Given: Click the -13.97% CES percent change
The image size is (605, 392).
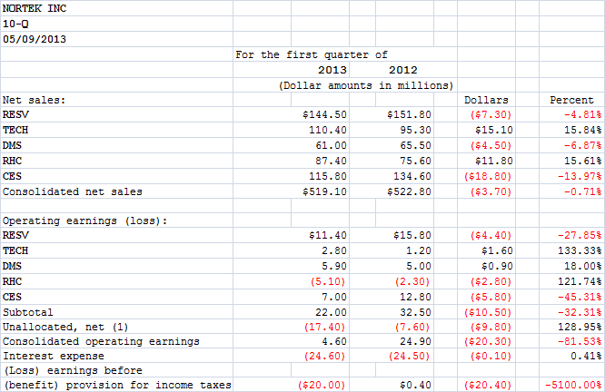Looking at the screenshot, I should click(580, 177).
